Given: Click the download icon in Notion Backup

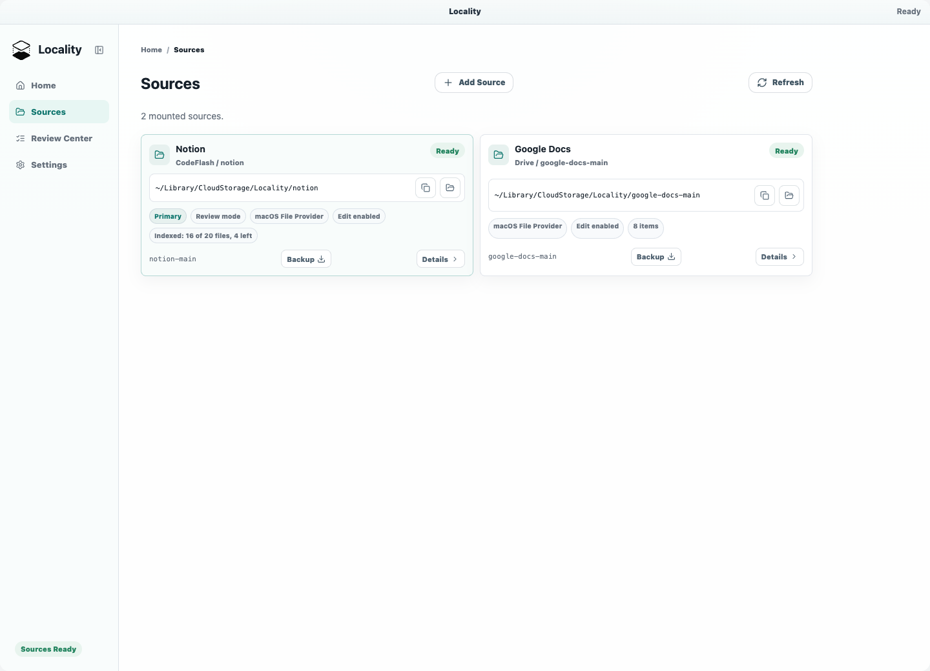Looking at the screenshot, I should pyautogui.click(x=322, y=259).
